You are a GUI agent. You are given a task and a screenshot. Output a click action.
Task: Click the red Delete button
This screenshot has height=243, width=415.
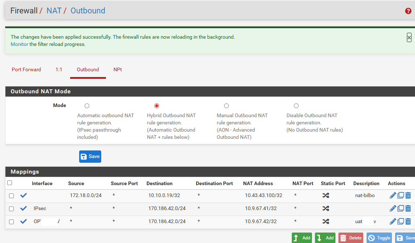(x=351, y=238)
